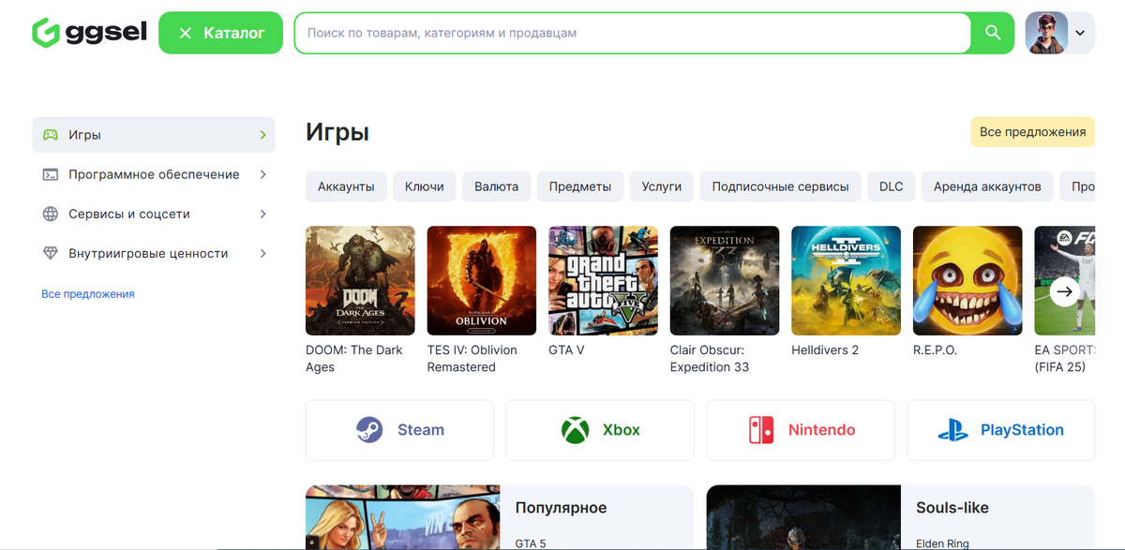Open Программное обеспечение category
The width and height of the screenshot is (1125, 550).
[x=154, y=174]
